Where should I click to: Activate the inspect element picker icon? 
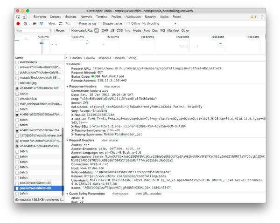[x=18, y=17]
